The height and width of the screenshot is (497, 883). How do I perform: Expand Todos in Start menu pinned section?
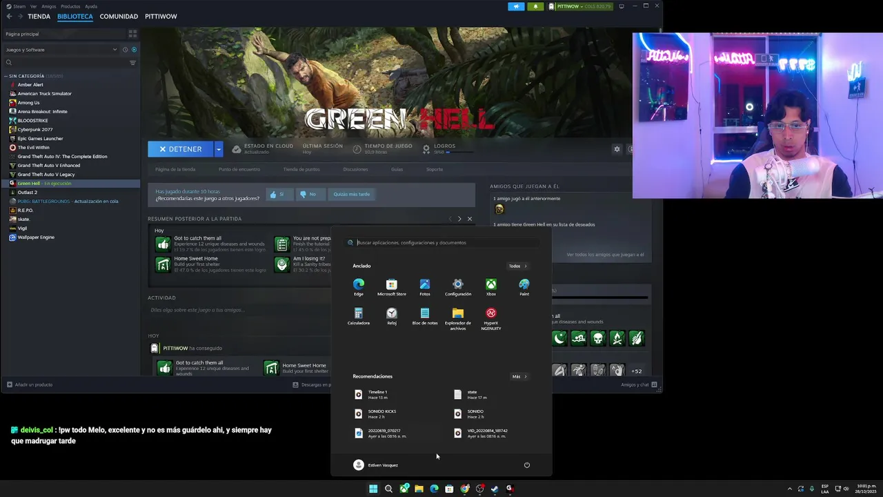(517, 266)
